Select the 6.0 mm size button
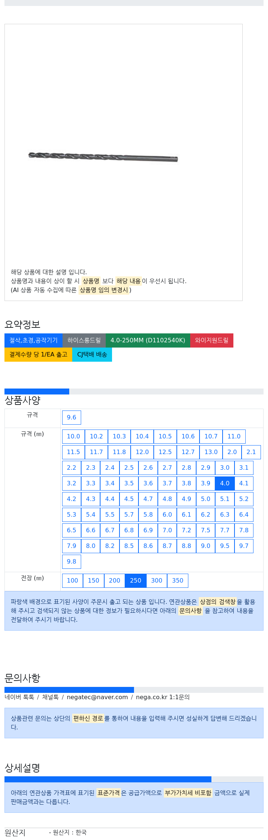 tap(167, 514)
